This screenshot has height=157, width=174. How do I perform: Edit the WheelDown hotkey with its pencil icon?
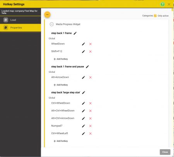[x=84, y=44]
